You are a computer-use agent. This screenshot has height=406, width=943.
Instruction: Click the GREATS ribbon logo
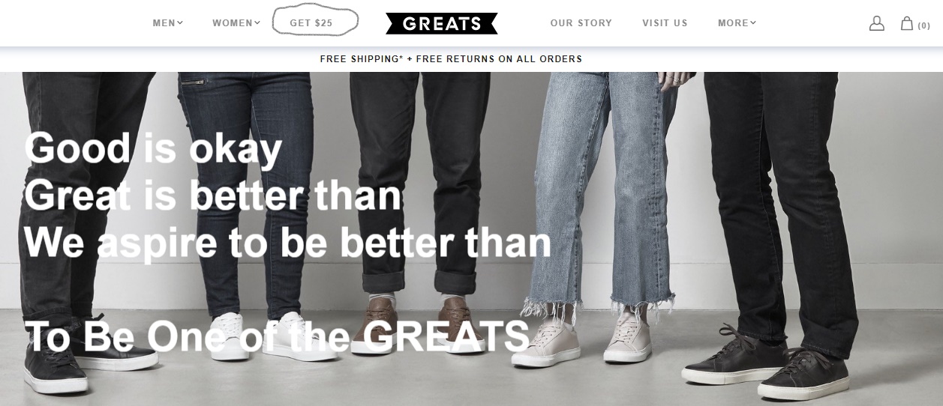(441, 23)
